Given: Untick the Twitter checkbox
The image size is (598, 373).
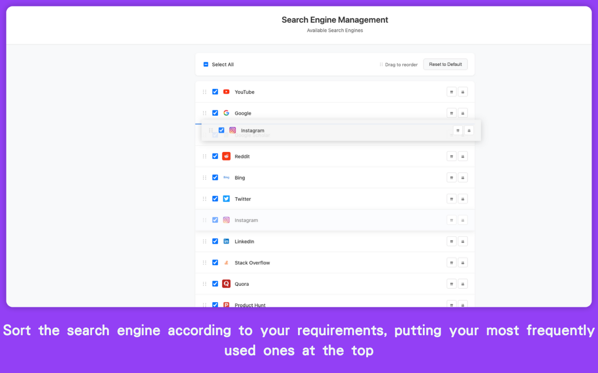Looking at the screenshot, I should [215, 199].
